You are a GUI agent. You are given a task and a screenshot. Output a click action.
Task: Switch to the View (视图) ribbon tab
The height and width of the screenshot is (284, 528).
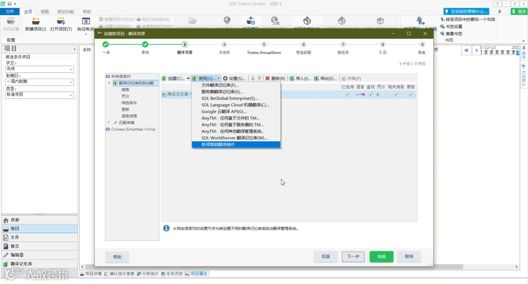tap(45, 12)
